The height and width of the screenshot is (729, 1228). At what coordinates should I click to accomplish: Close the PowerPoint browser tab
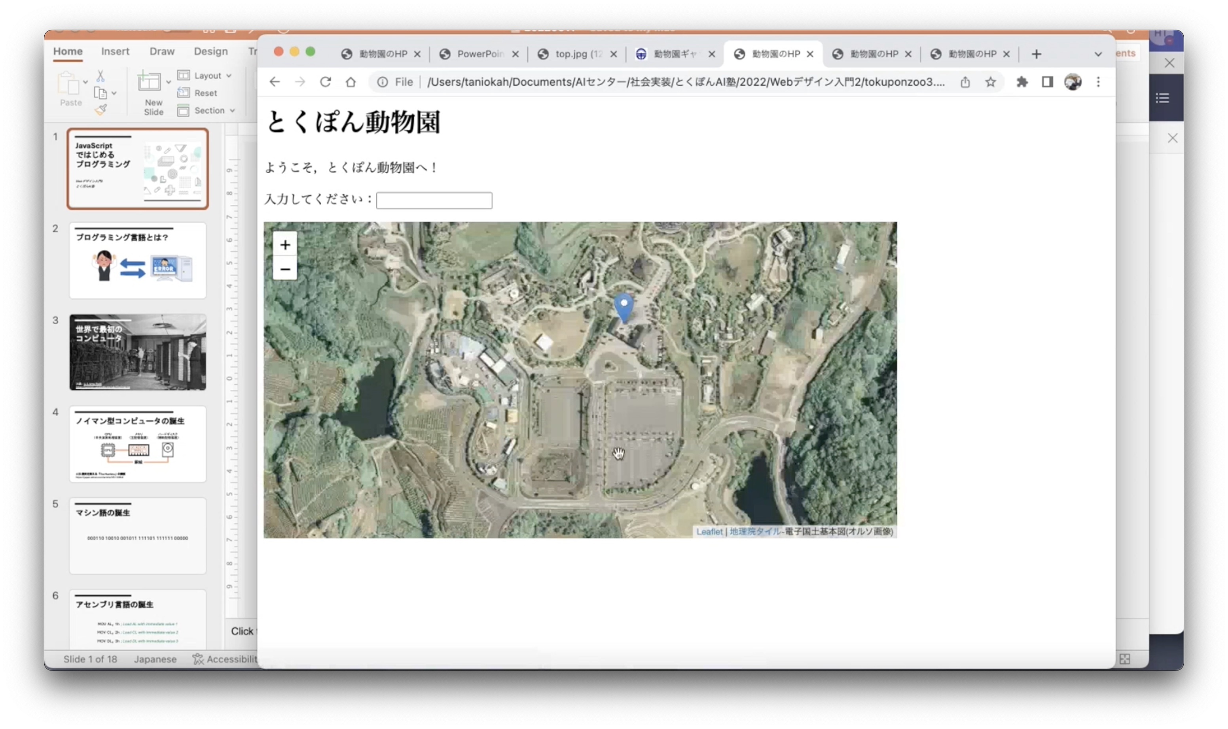[x=515, y=55]
